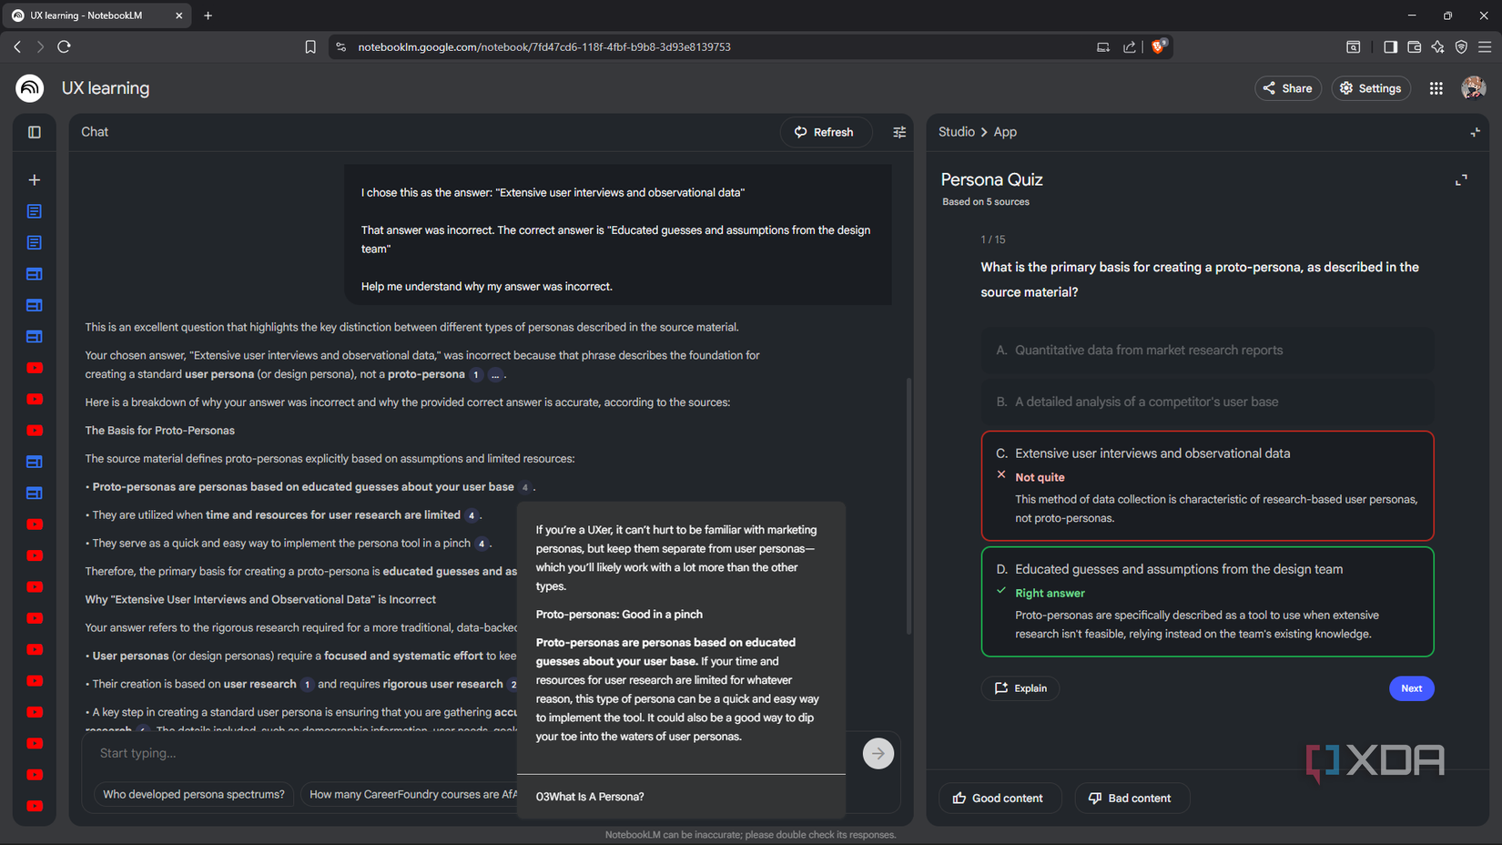This screenshot has width=1502, height=845.
Task: Click the send message arrow button
Action: (878, 753)
